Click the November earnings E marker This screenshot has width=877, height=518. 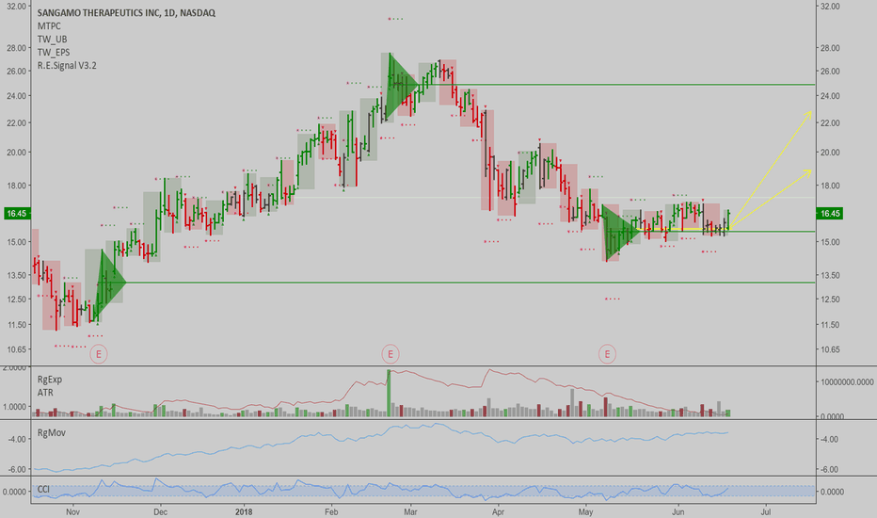tap(99, 354)
